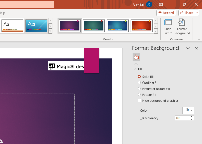The height and width of the screenshot is (144, 202).
Task: Select the magenta rectangle on the slide
Action: pyautogui.click(x=92, y=60)
